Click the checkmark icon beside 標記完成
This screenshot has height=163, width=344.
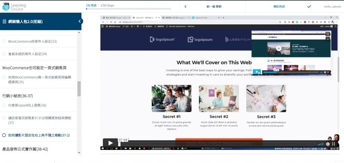point(309,7)
